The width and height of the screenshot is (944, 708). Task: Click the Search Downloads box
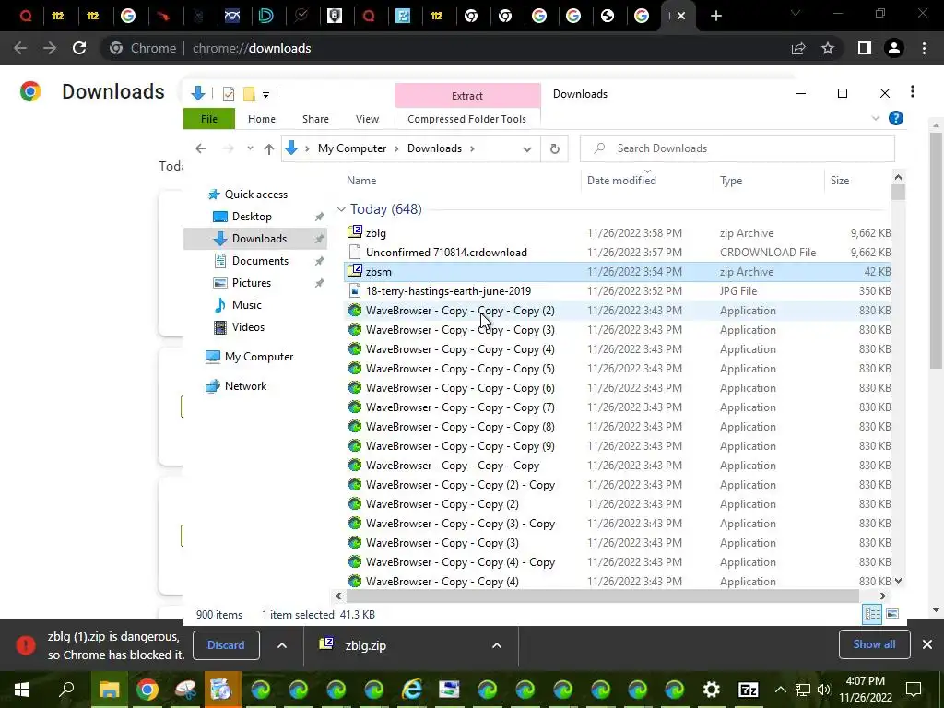737,148
